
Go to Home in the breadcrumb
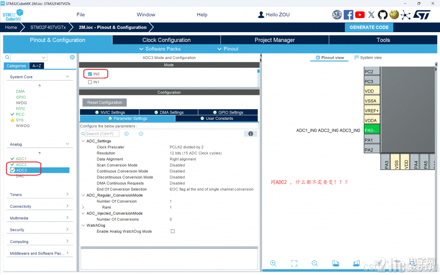click(11, 27)
